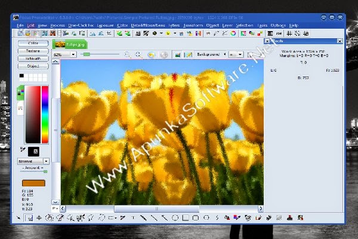Click the Texture panel button
Screen dimensions: 358x239
[33, 51]
